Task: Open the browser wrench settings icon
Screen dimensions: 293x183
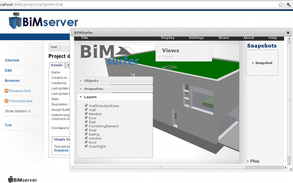Action: click(288, 5)
